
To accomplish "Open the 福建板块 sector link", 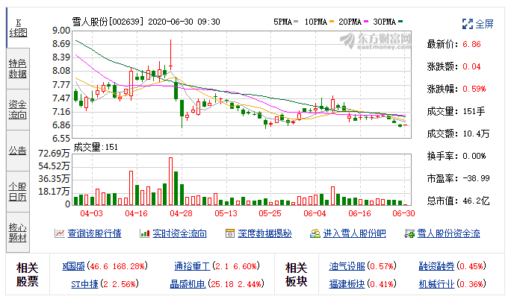I will 347,283.
